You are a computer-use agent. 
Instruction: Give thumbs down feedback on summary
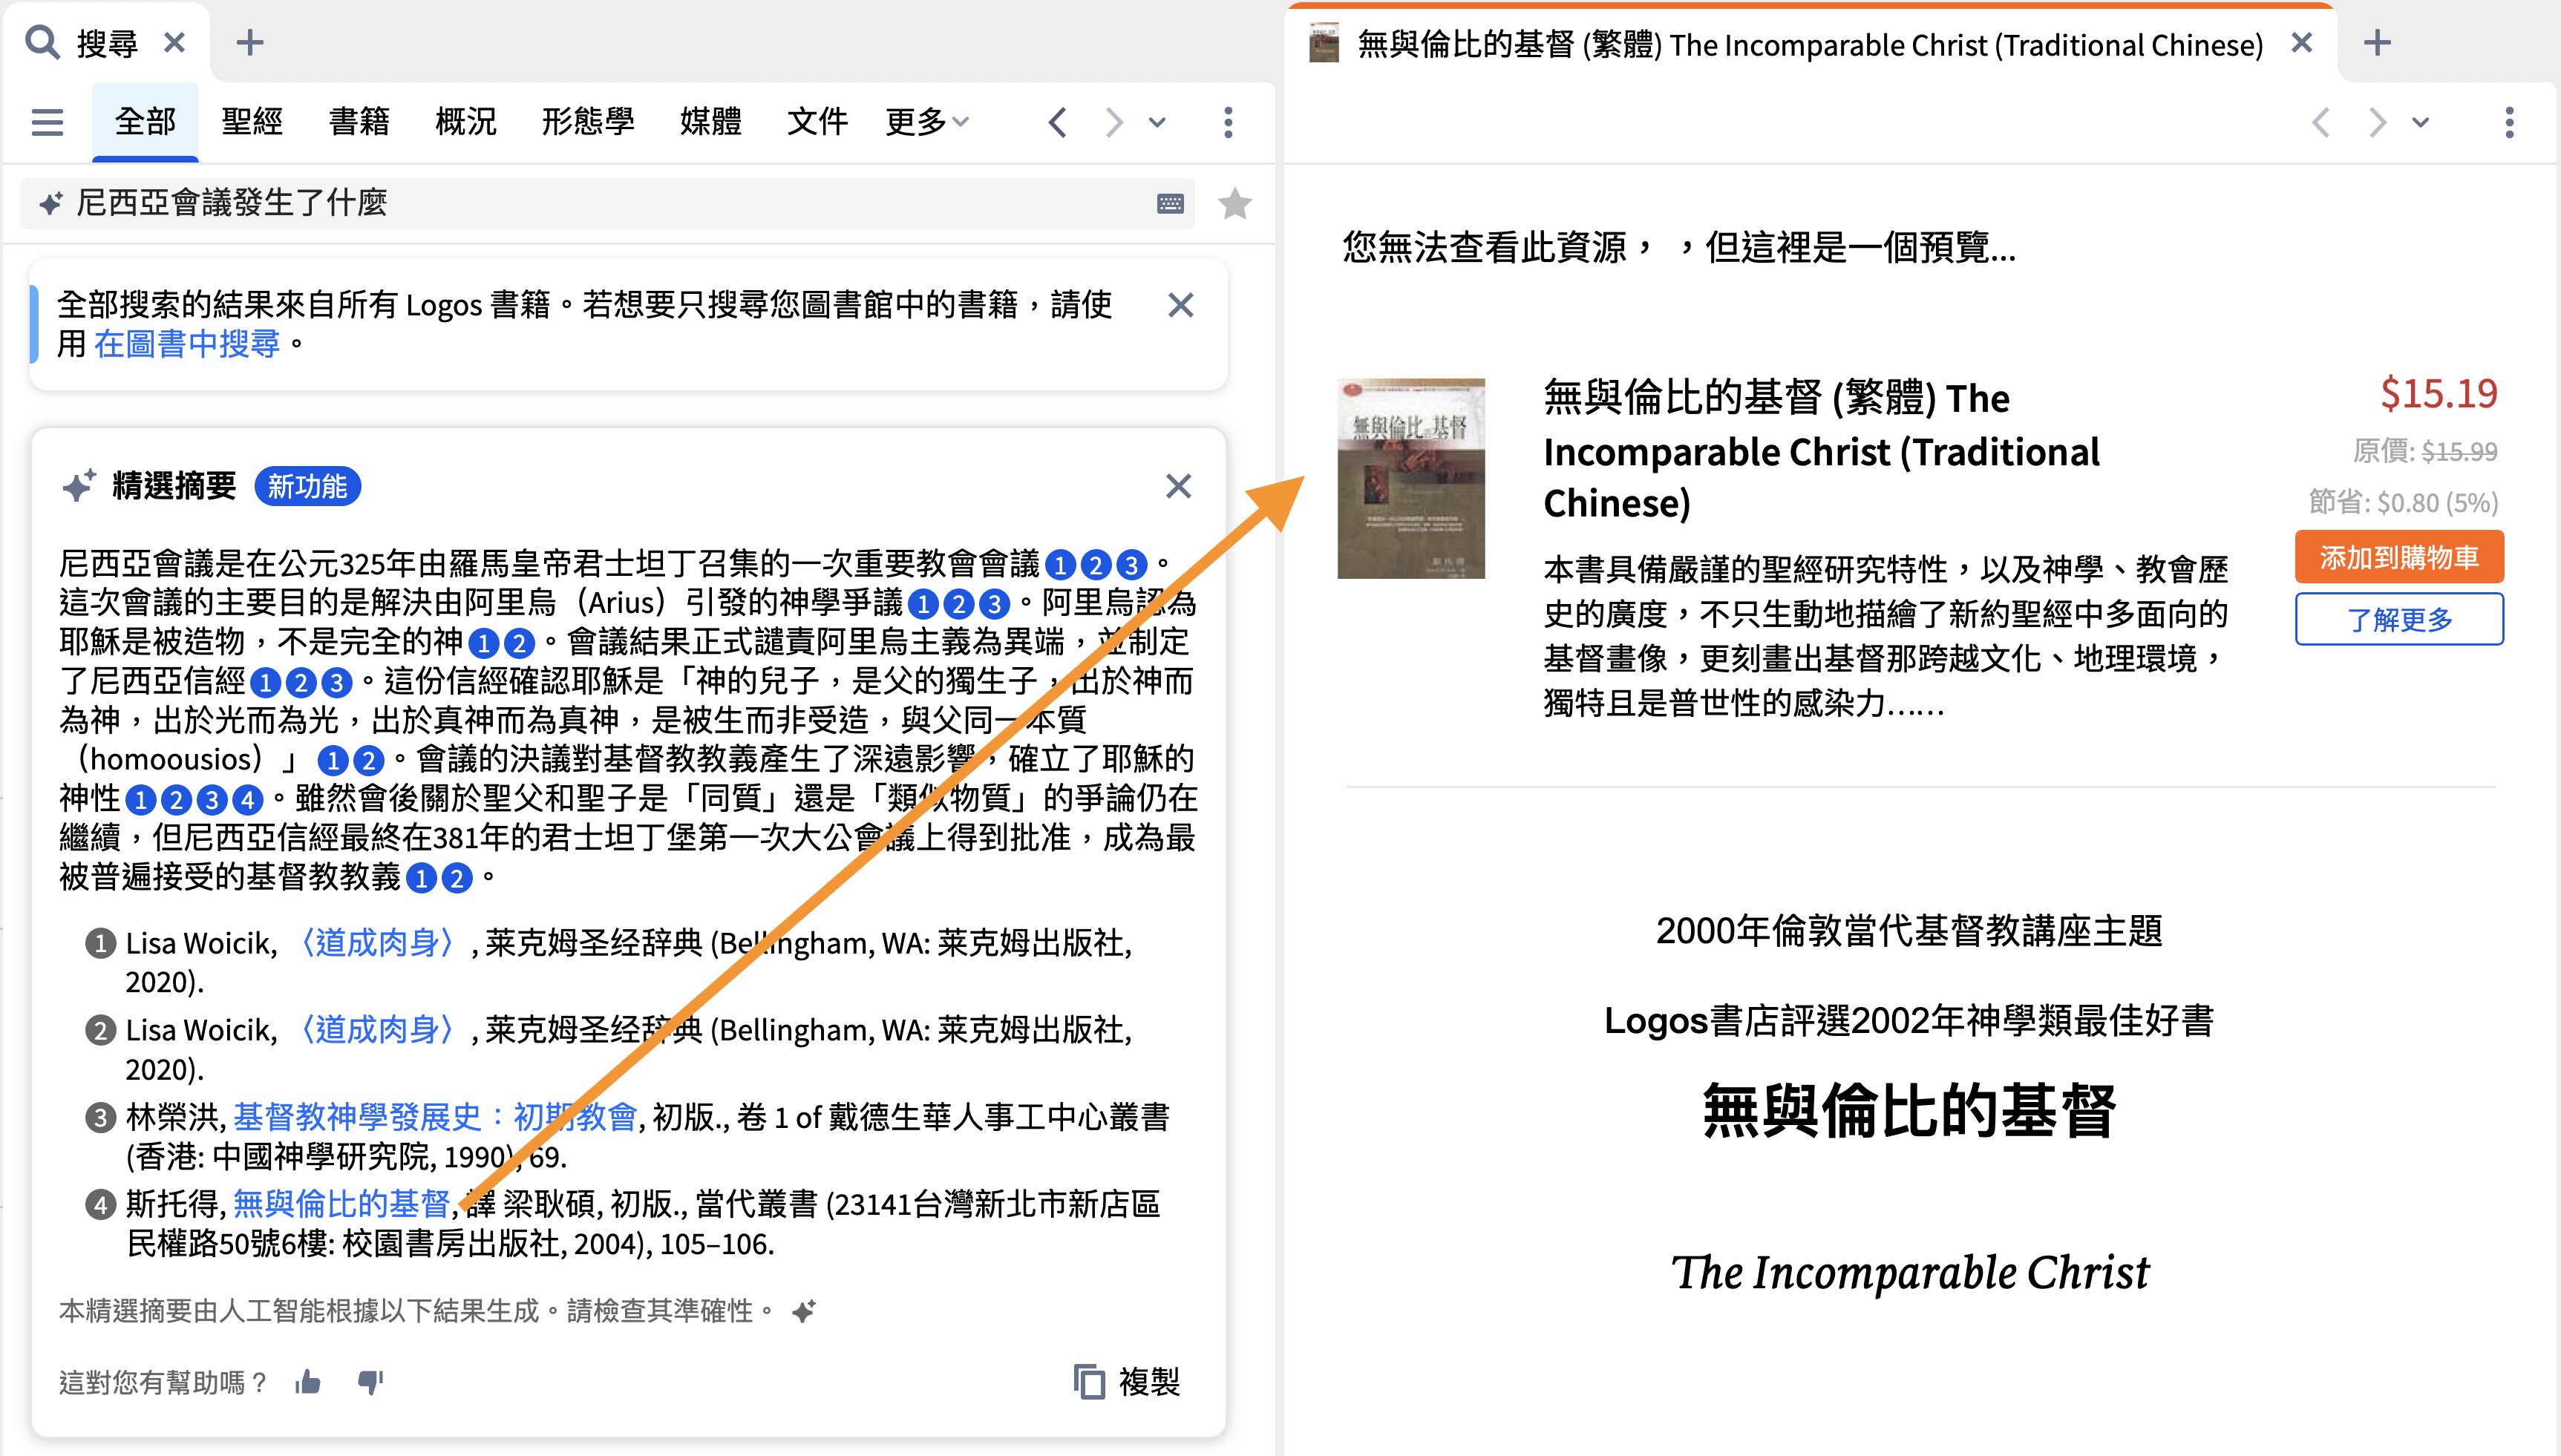pos(371,1382)
